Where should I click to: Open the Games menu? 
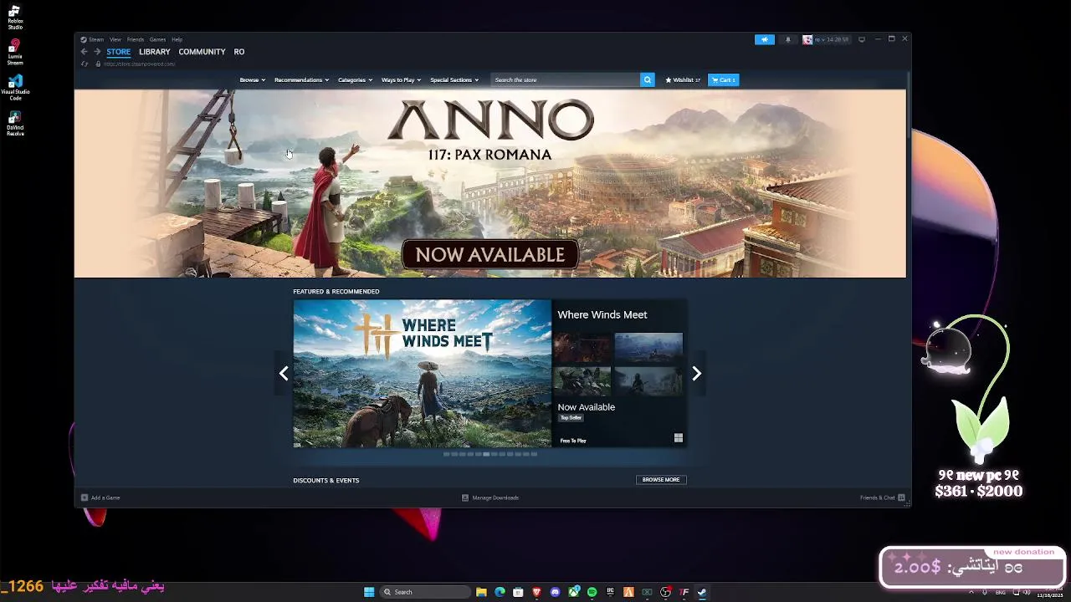coord(157,39)
